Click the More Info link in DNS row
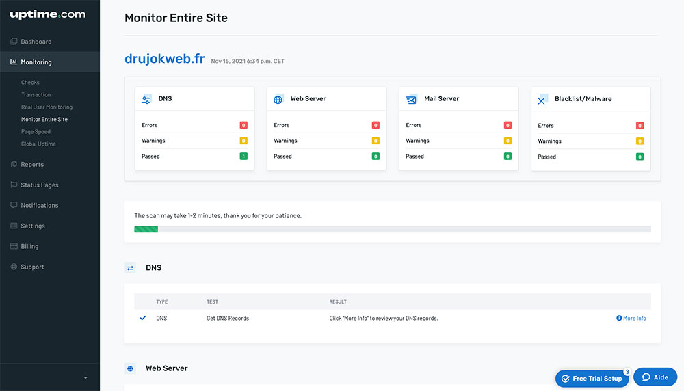This screenshot has height=391, width=684. (x=631, y=319)
